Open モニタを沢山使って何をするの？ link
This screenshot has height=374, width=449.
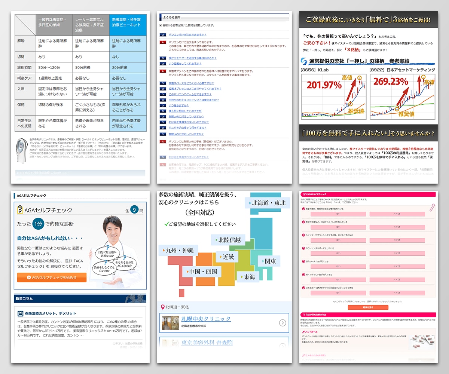187,128
